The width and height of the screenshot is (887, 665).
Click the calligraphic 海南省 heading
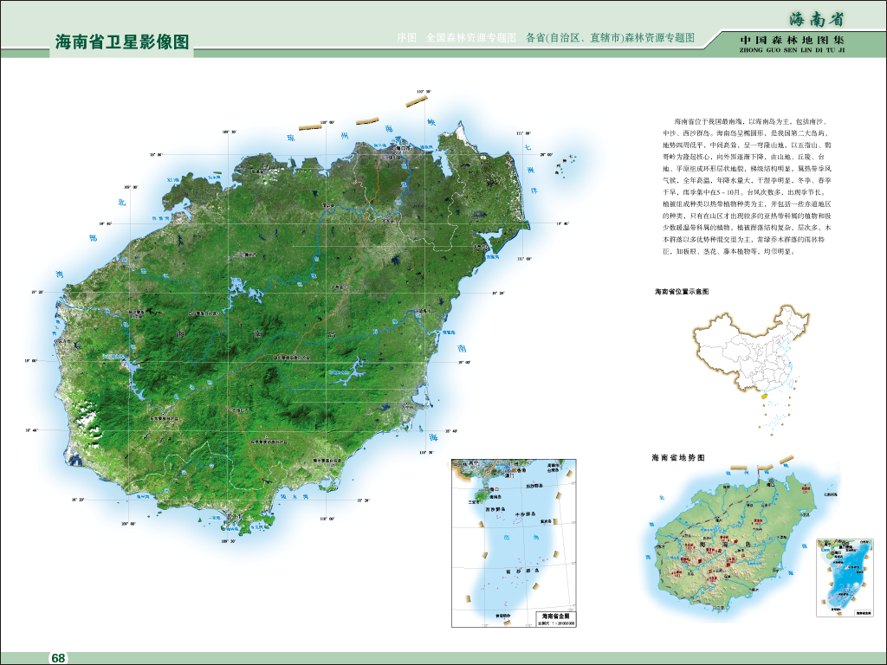click(816, 19)
